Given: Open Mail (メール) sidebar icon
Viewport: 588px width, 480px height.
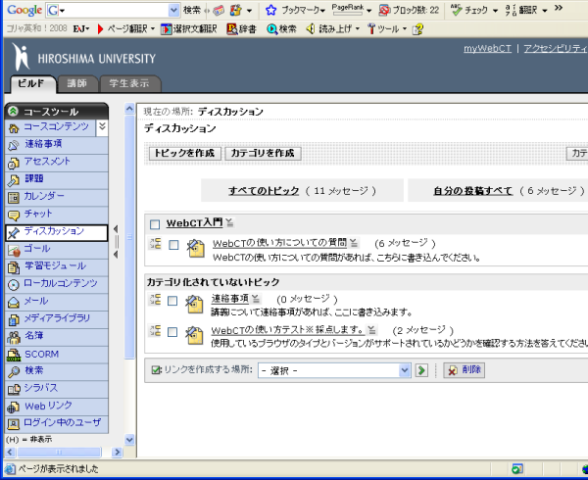Looking at the screenshot, I should tap(14, 303).
